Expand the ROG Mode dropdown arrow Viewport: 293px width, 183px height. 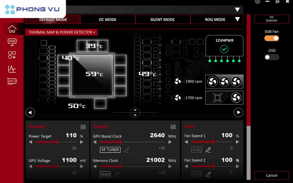click(238, 19)
